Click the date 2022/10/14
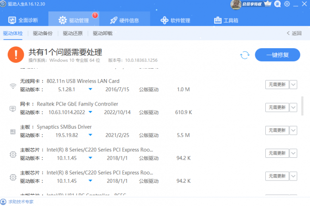 pyautogui.click(x=118, y=112)
